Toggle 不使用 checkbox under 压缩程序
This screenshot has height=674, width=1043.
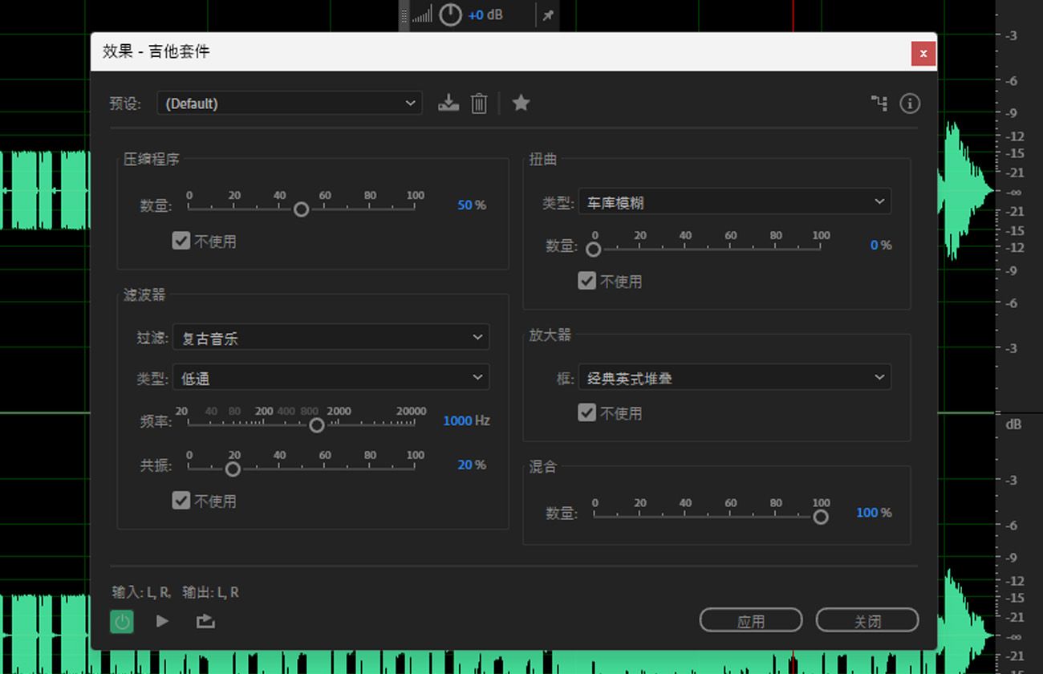tap(181, 241)
